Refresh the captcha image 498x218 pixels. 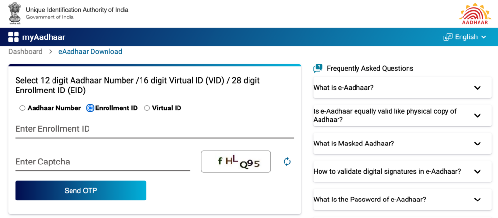pos(287,162)
